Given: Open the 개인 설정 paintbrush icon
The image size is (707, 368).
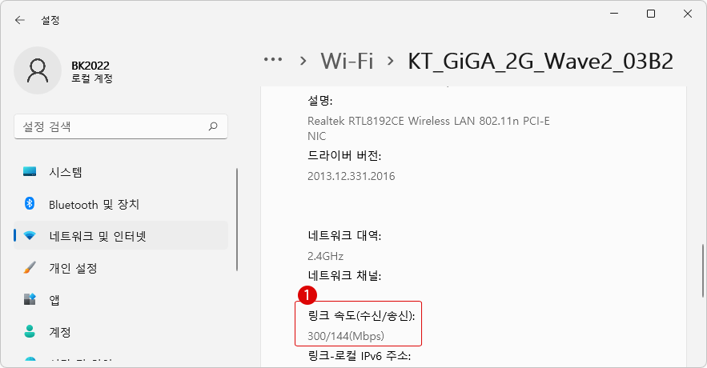Looking at the screenshot, I should point(30,267).
